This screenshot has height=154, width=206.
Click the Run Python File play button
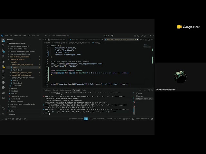tap(141, 39)
